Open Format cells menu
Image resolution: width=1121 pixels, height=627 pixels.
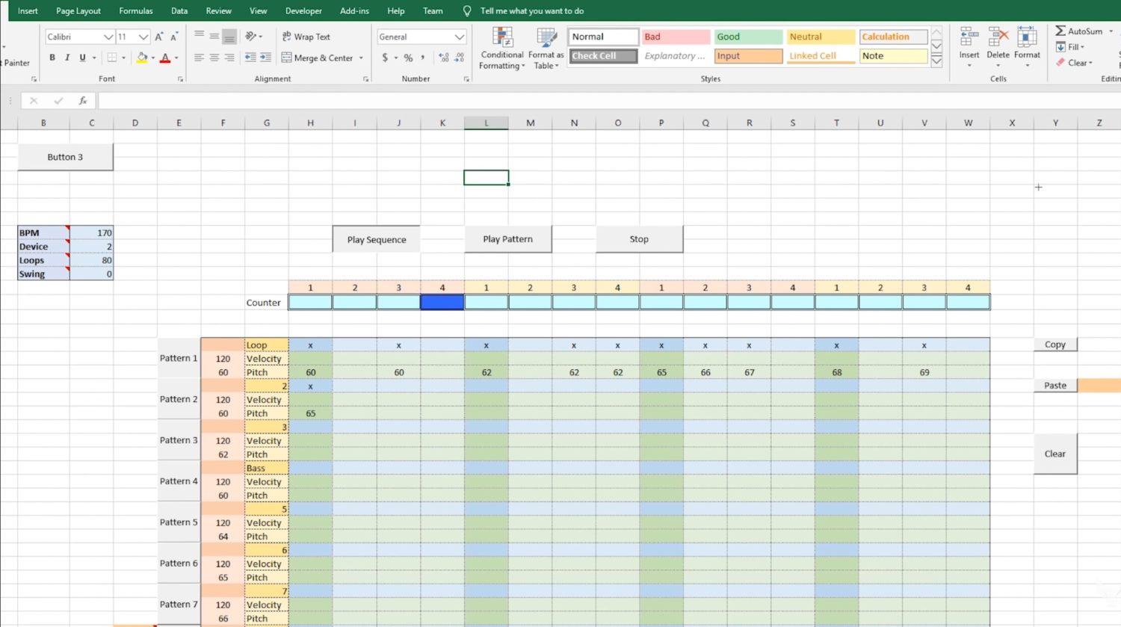(1027, 47)
